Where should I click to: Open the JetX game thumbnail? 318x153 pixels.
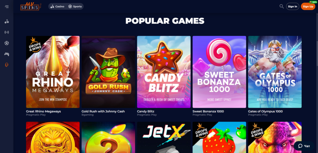click(164, 137)
